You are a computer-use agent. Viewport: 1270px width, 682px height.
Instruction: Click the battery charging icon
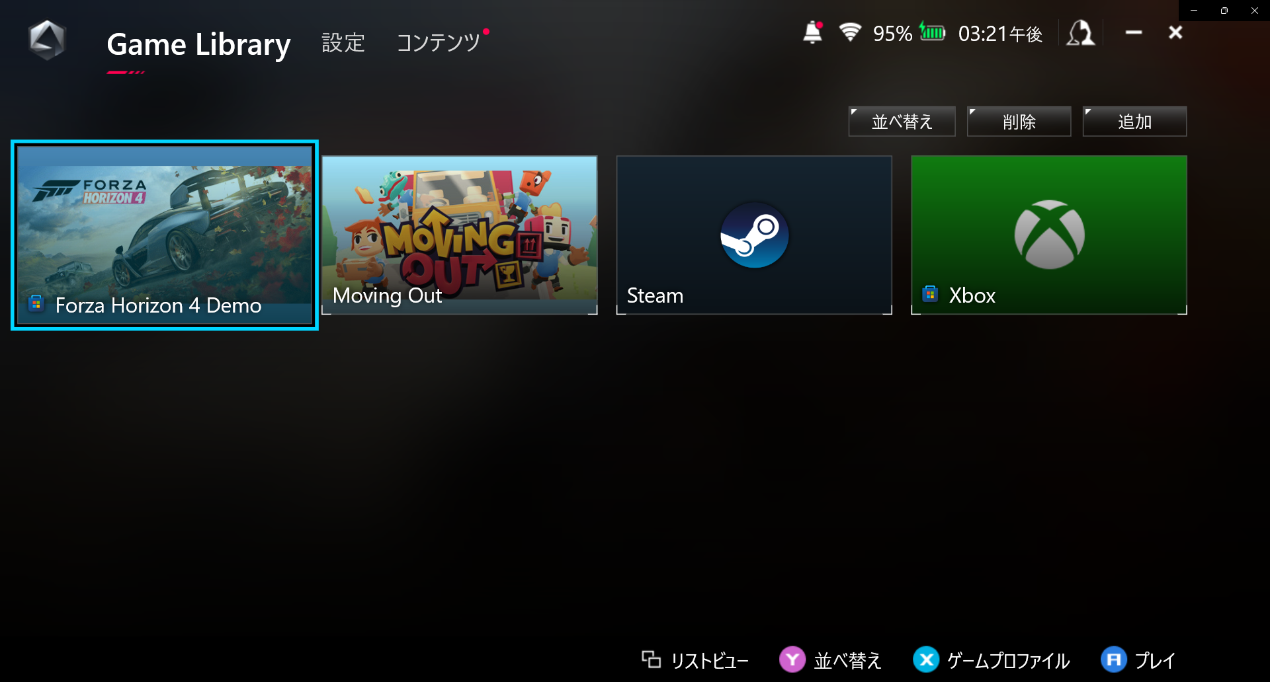pos(933,32)
